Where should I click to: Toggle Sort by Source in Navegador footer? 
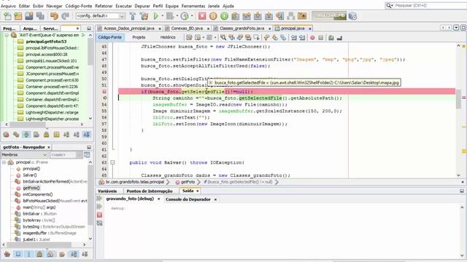coord(85,254)
